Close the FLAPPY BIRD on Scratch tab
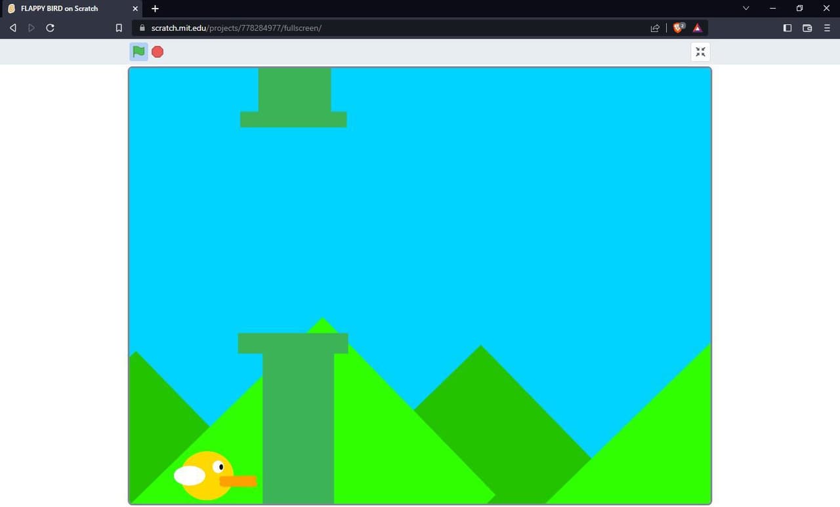840x507 pixels. (x=135, y=9)
